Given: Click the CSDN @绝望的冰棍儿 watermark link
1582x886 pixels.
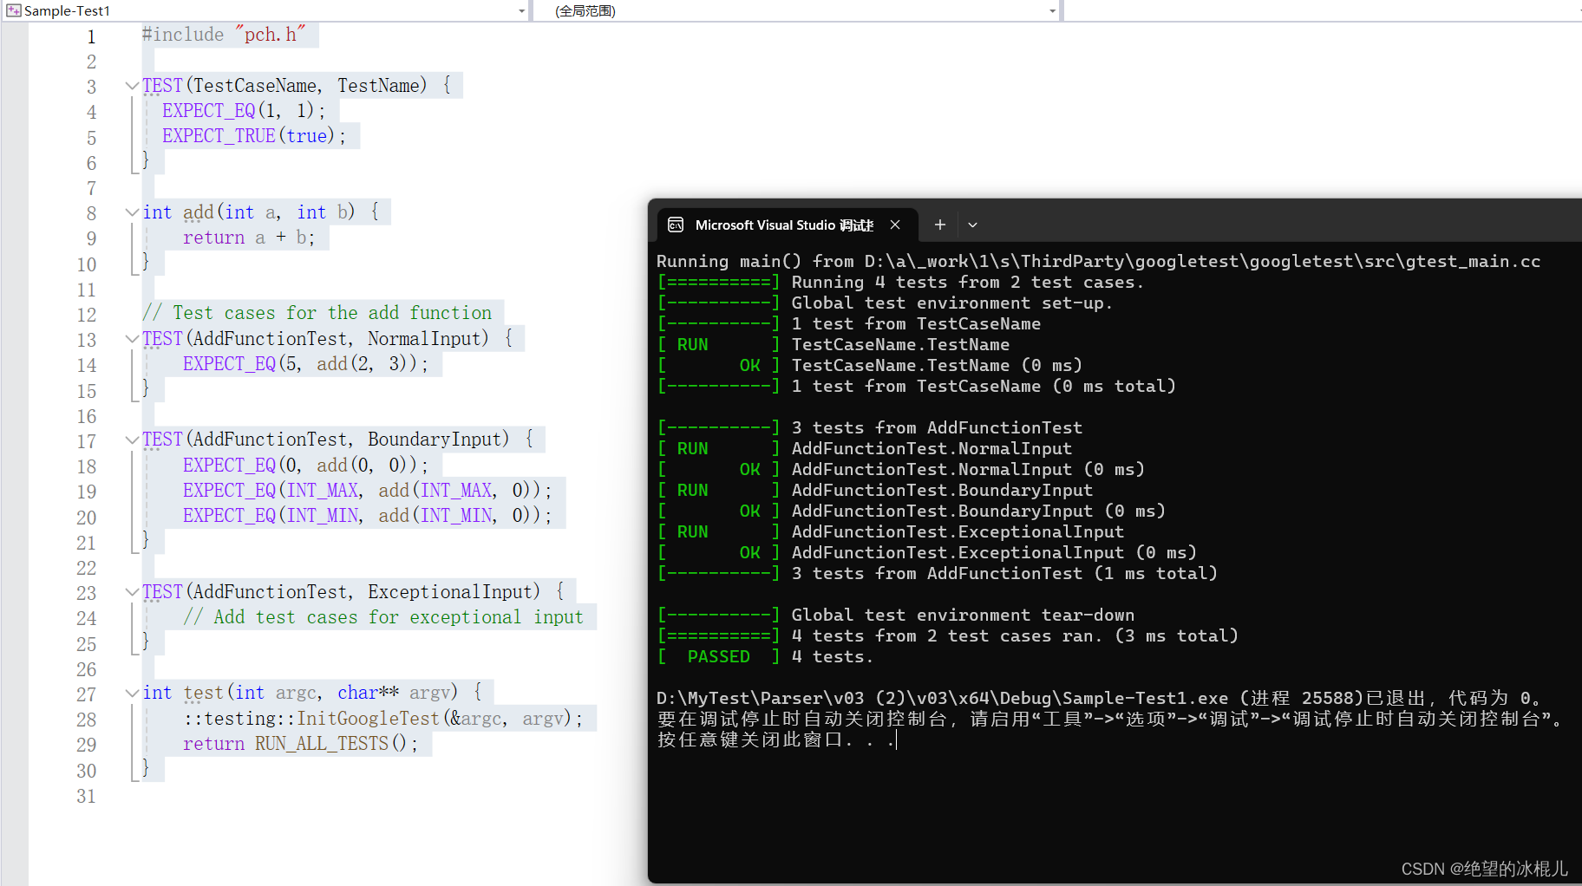Looking at the screenshot, I should 1485,868.
